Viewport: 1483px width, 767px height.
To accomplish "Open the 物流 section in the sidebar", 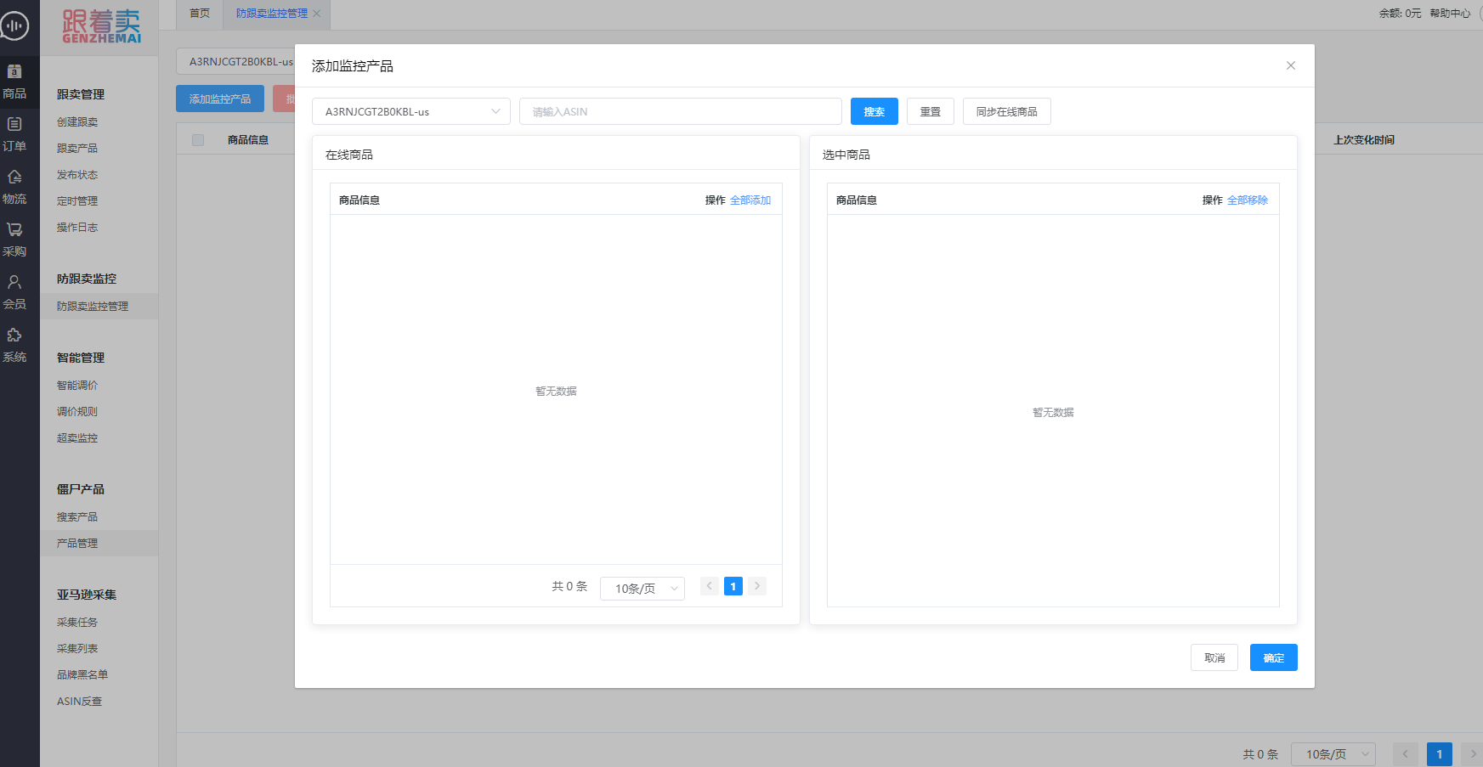I will [14, 188].
